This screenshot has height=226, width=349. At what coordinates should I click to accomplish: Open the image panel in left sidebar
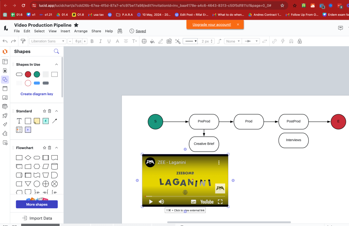[5, 97]
